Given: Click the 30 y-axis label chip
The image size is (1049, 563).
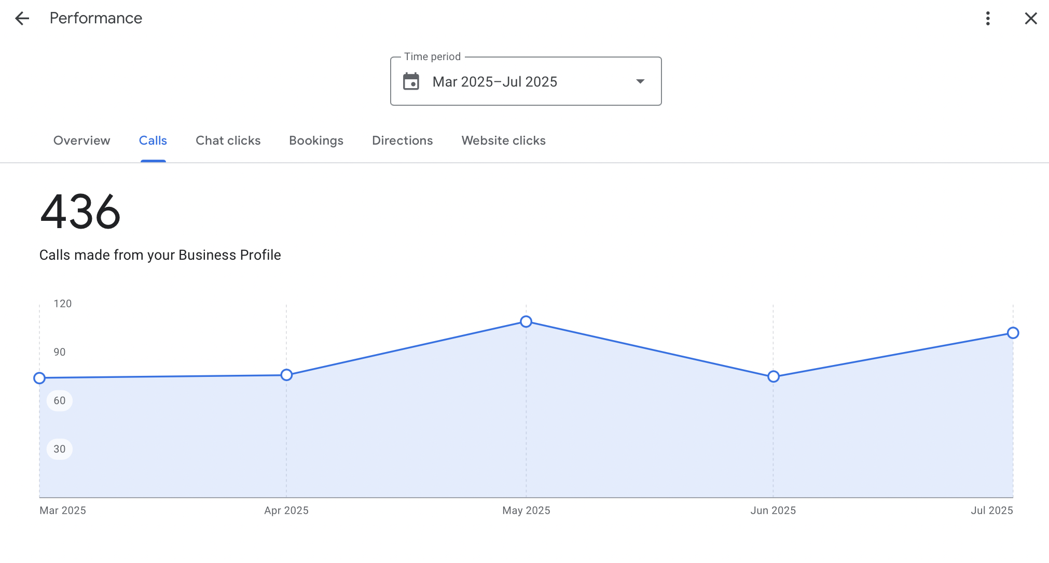Looking at the screenshot, I should (60, 449).
